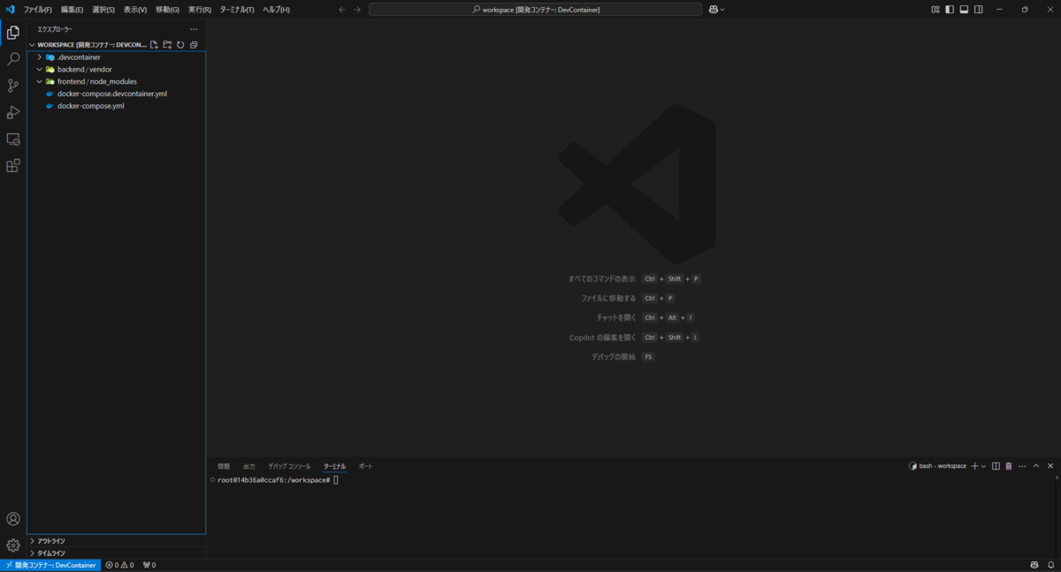
Task: Open the Source Control view
Action: pyautogui.click(x=13, y=86)
